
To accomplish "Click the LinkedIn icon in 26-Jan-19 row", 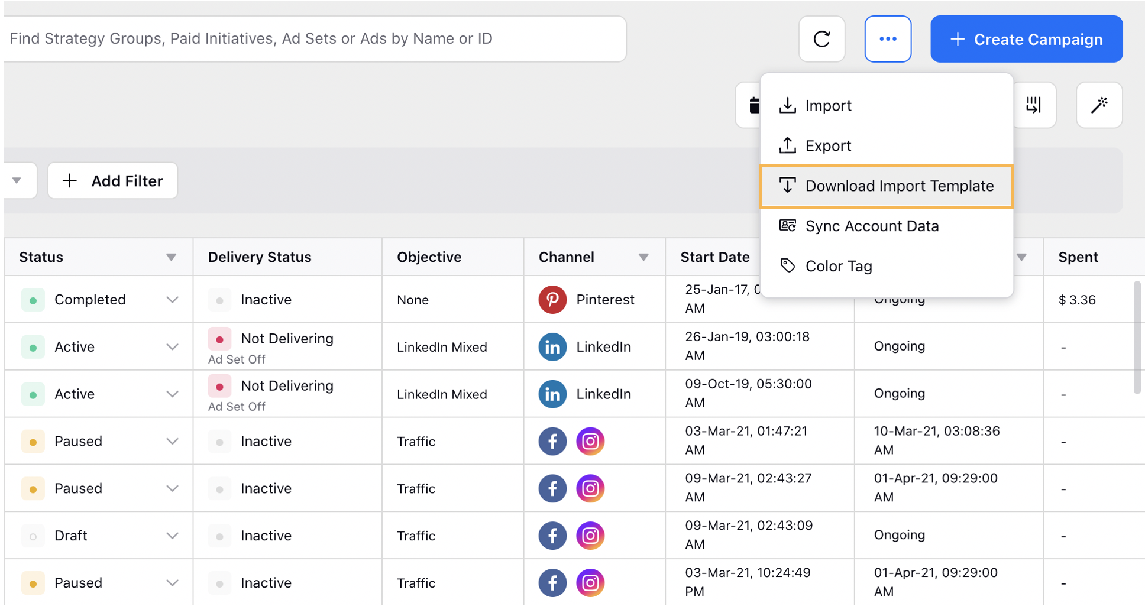I will pos(552,347).
